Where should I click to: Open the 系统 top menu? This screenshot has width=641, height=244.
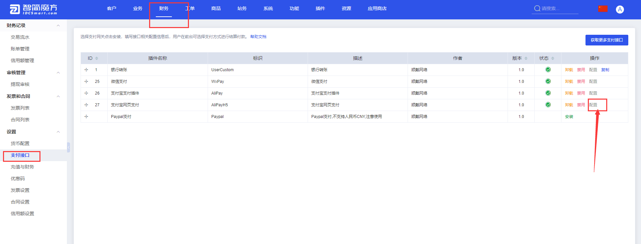(268, 8)
